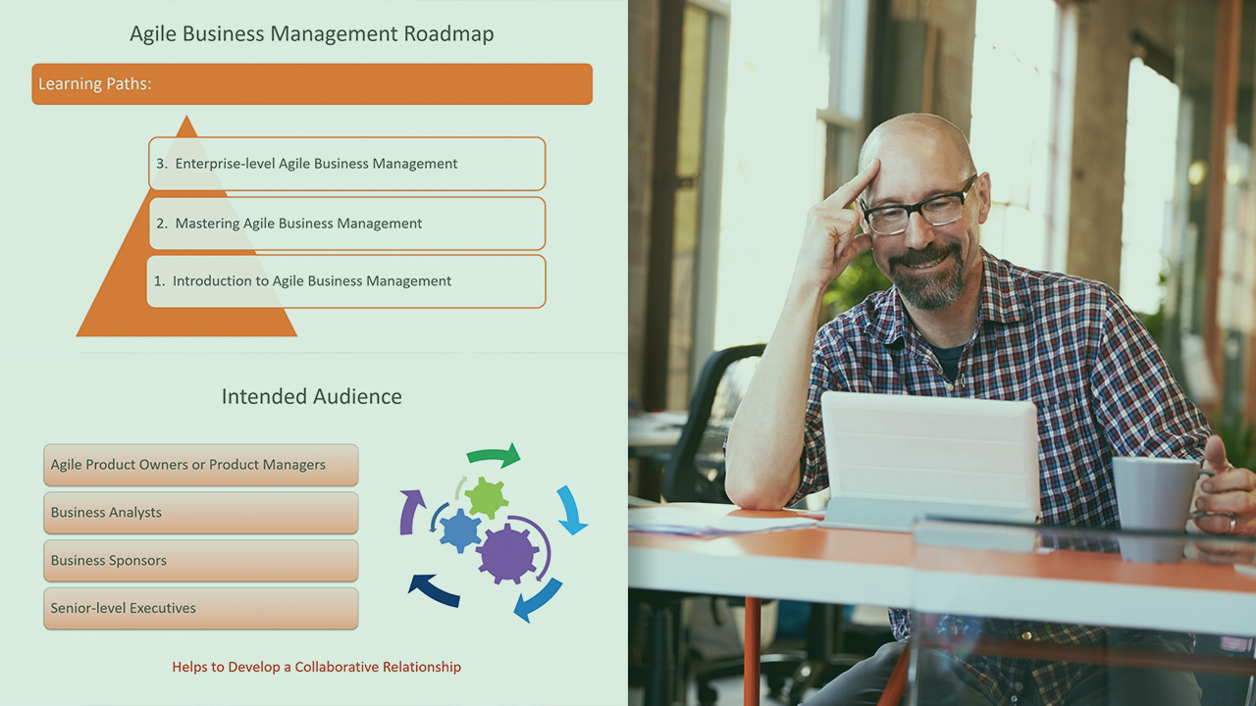Click the Intended Audience heading

[312, 397]
